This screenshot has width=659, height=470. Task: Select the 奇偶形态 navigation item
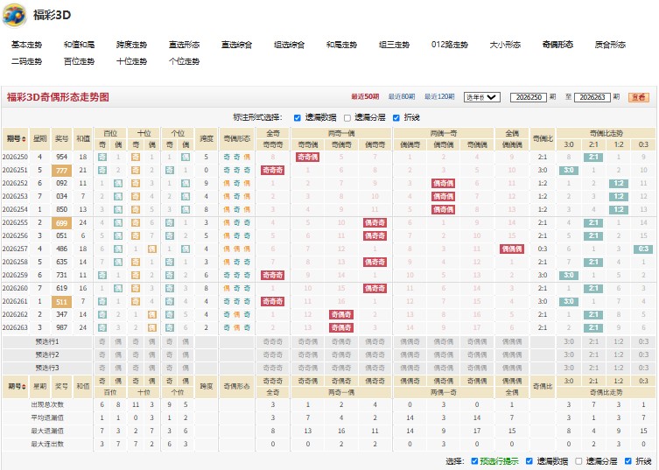[x=557, y=45]
